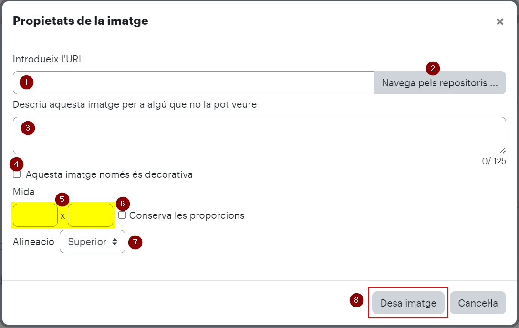Click inside the image description textarea
This screenshot has height=328, width=519.
pos(259,135)
